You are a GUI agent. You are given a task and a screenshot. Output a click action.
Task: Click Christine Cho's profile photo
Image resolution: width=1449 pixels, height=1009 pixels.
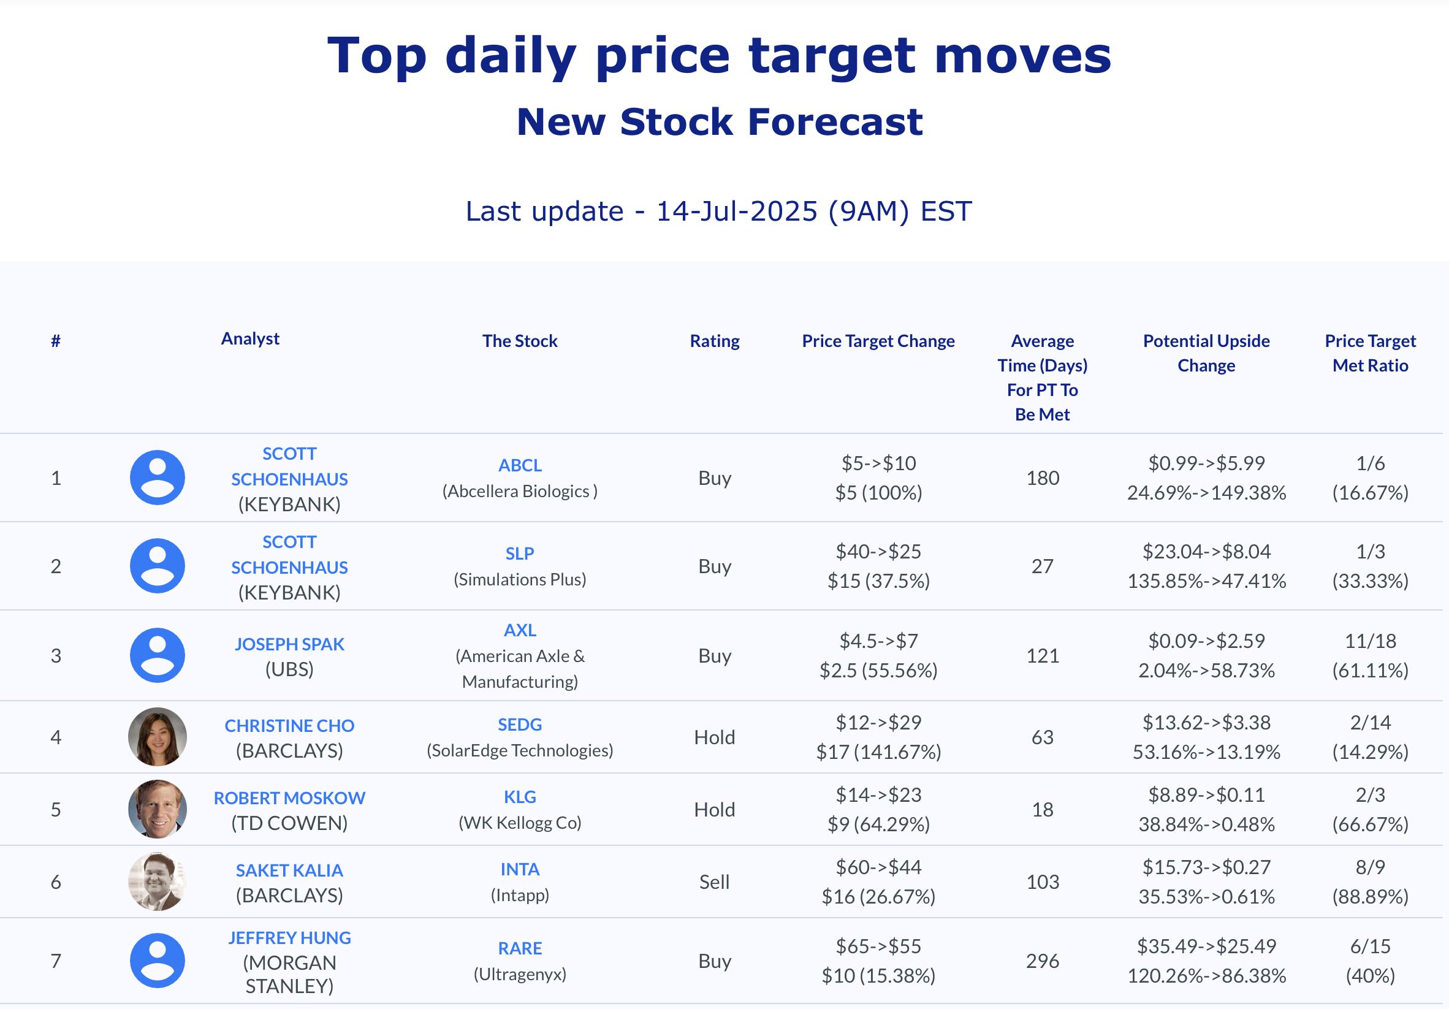[x=157, y=737]
